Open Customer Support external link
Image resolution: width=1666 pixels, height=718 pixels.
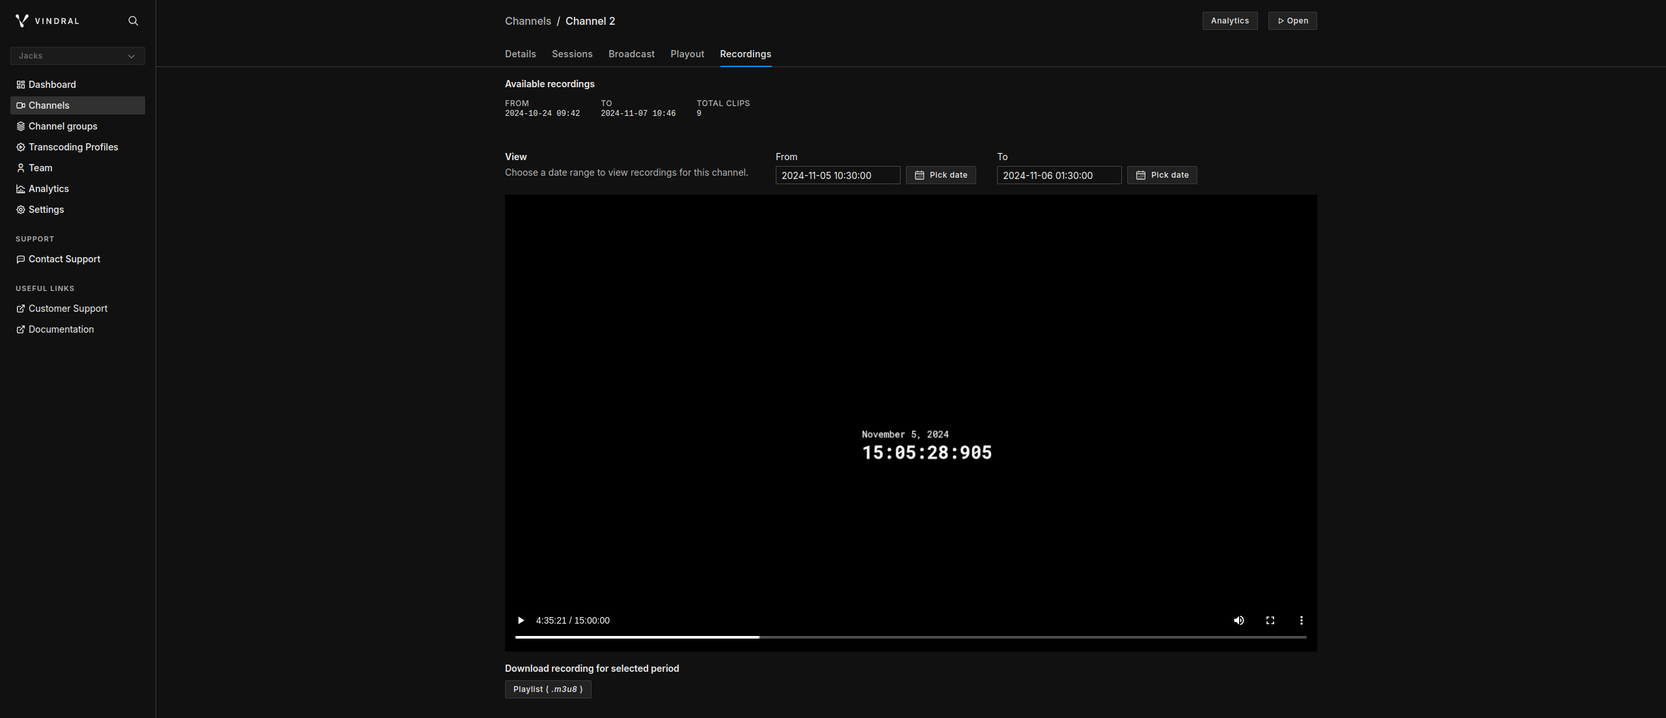(x=77, y=309)
